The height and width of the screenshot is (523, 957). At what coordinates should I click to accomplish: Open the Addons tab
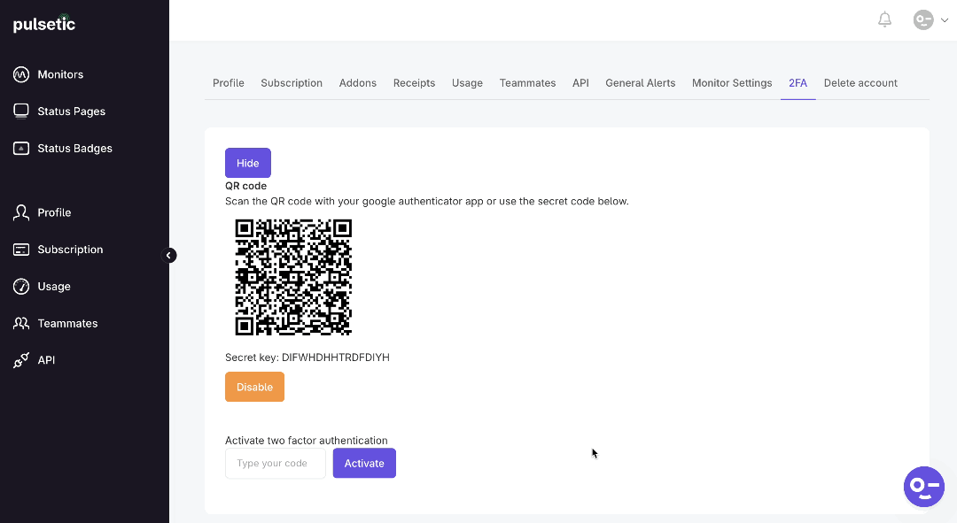[358, 83]
